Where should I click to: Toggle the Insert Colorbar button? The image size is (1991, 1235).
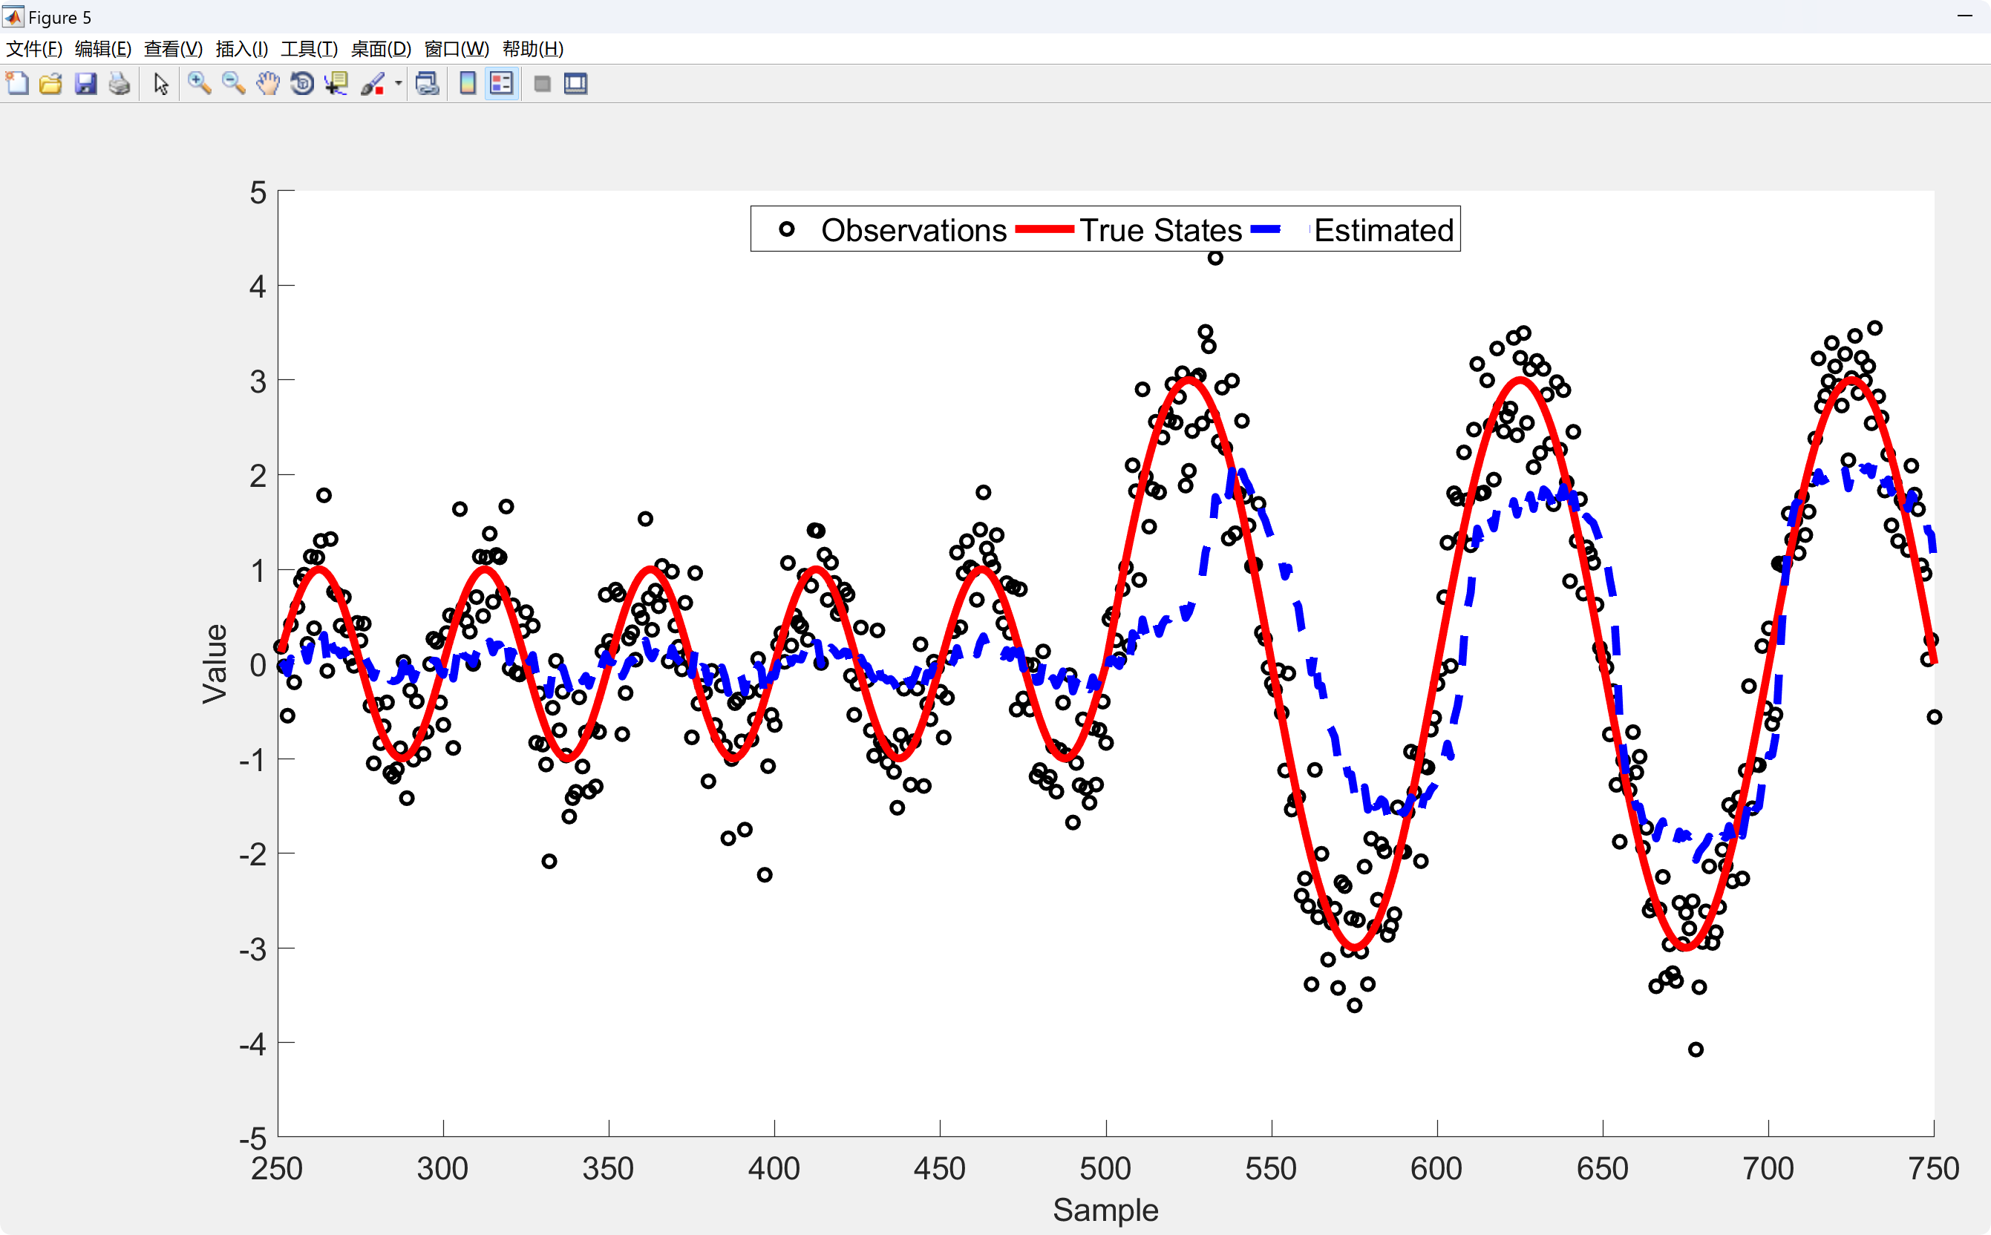pyautogui.click(x=468, y=83)
